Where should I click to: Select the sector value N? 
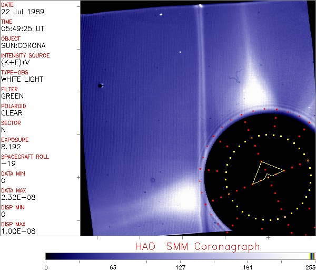pos(4,130)
